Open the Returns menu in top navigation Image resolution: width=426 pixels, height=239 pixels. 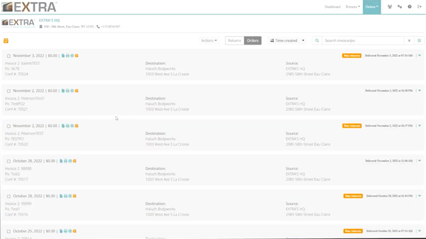coord(353,7)
